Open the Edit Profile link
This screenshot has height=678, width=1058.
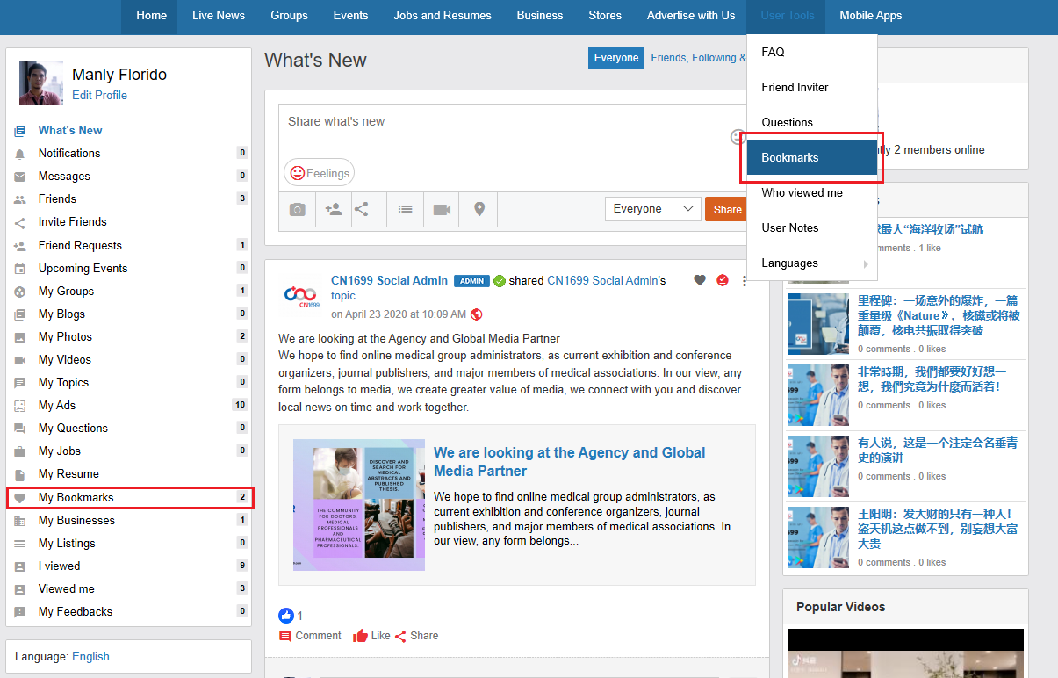tap(99, 96)
